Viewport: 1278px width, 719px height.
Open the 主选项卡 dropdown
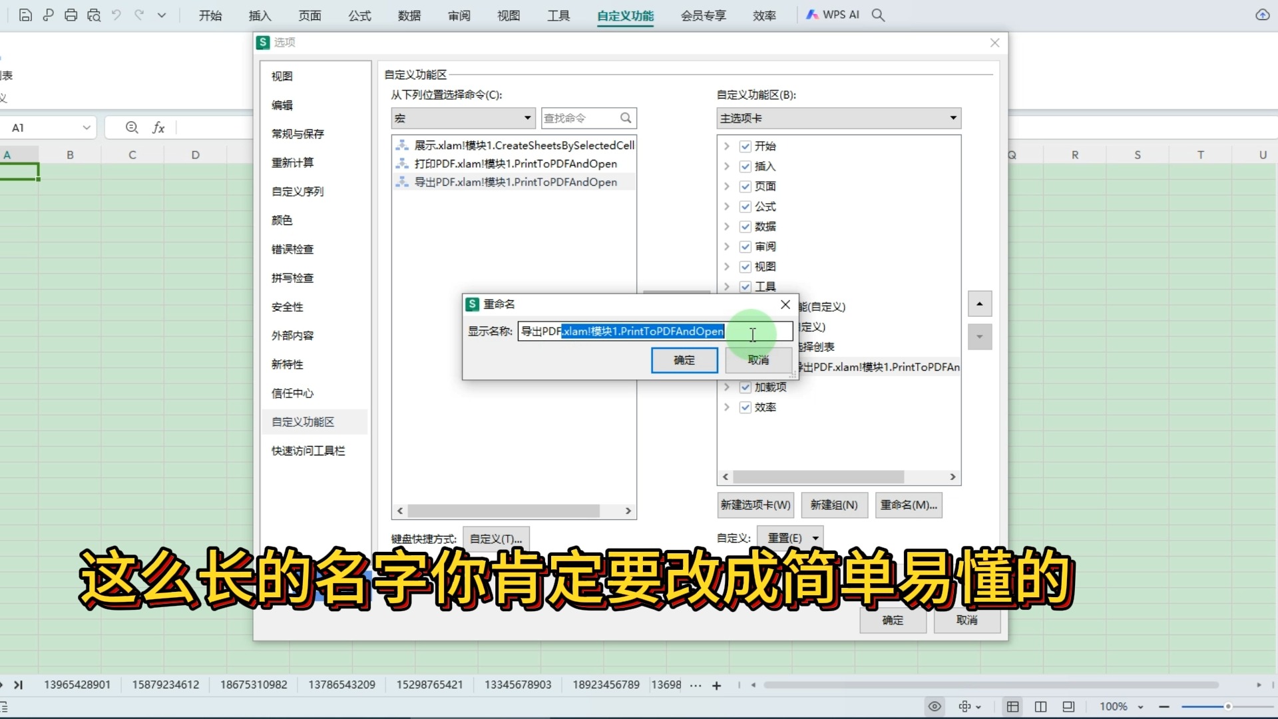point(952,118)
